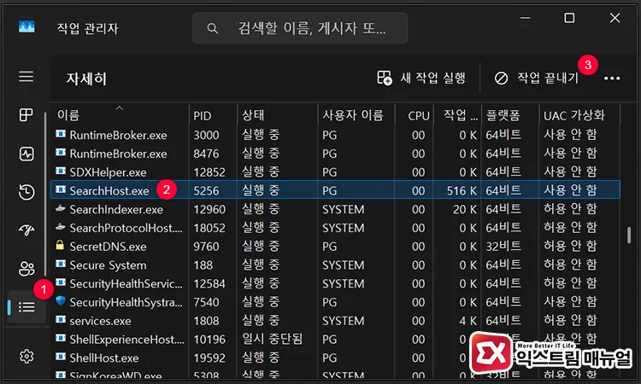Click the Task Manager app logo
641x384 pixels.
click(26, 27)
